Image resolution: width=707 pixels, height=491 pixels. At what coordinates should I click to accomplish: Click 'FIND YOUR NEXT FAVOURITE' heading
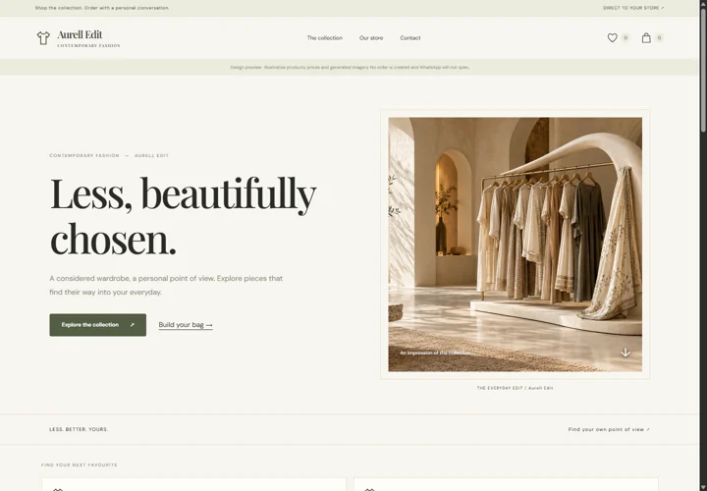click(x=80, y=464)
